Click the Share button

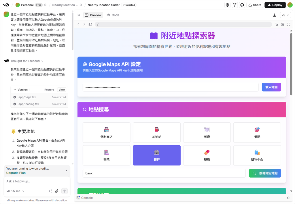pyautogui.click(x=255, y=5)
